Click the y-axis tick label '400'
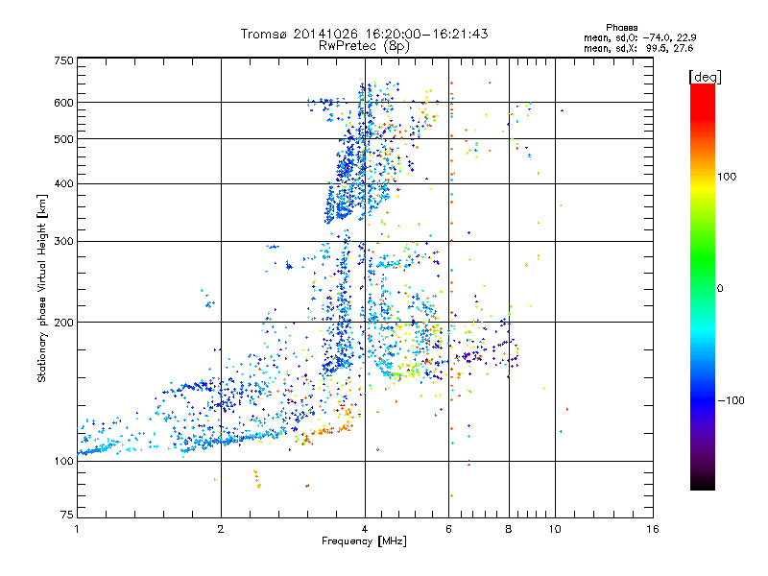Screen dimensions: 768x576 [x=63, y=184]
